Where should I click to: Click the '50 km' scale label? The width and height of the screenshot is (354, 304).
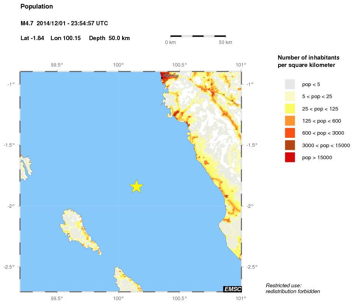point(225,42)
